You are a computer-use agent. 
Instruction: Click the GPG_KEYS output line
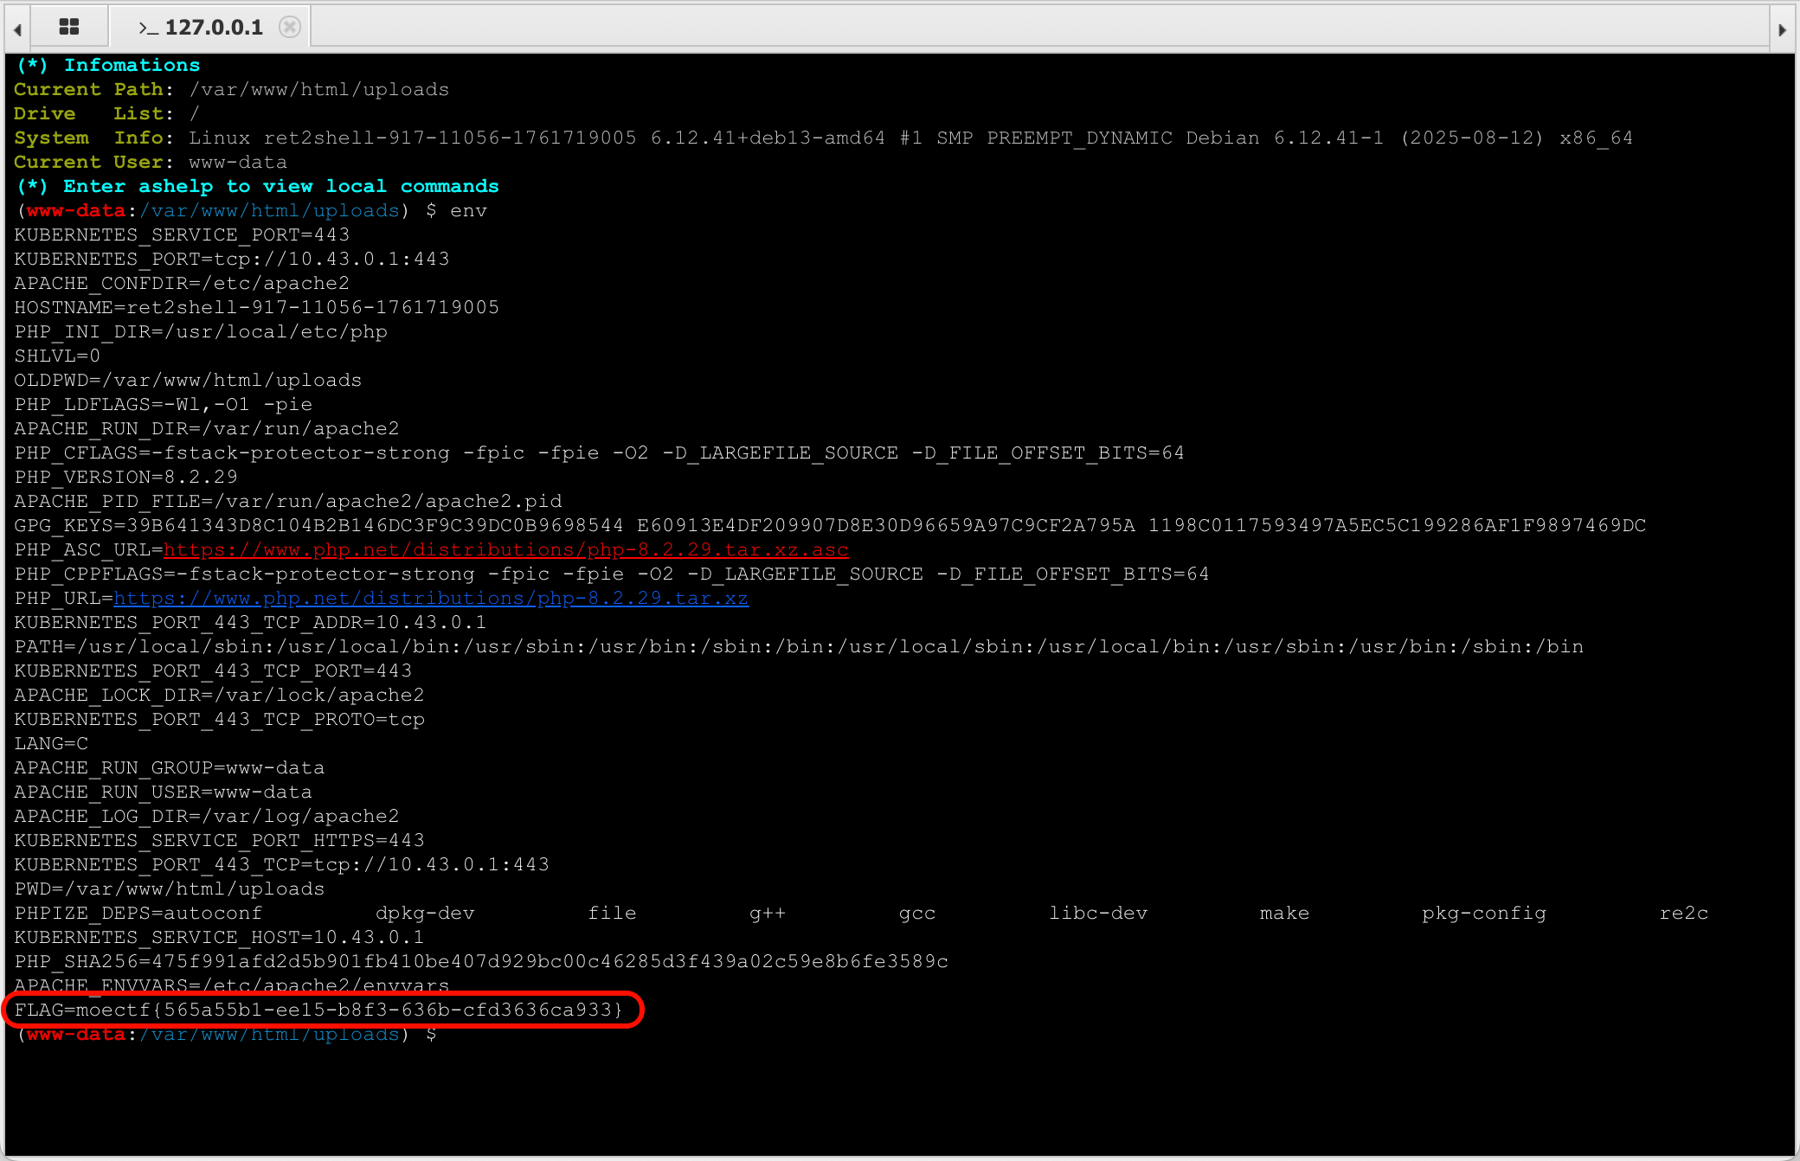point(829,526)
